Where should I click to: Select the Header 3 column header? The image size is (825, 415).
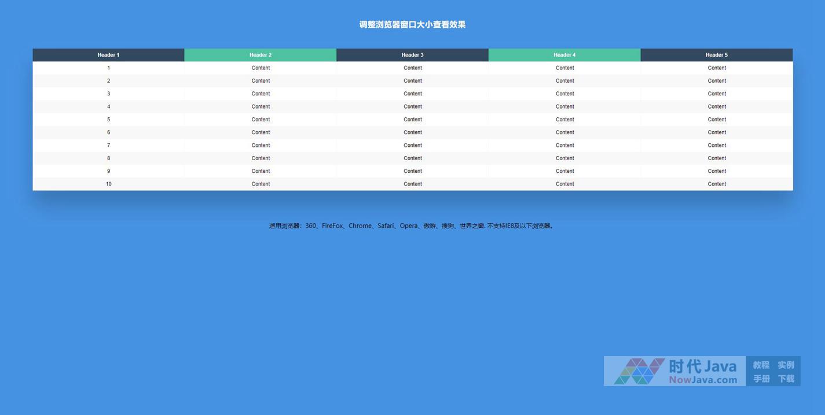tap(412, 55)
